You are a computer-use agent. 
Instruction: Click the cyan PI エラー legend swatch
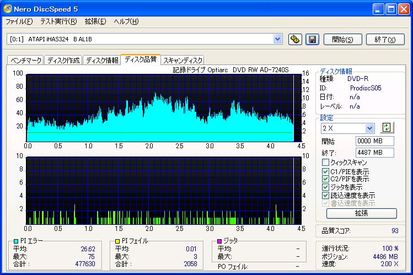16,241
